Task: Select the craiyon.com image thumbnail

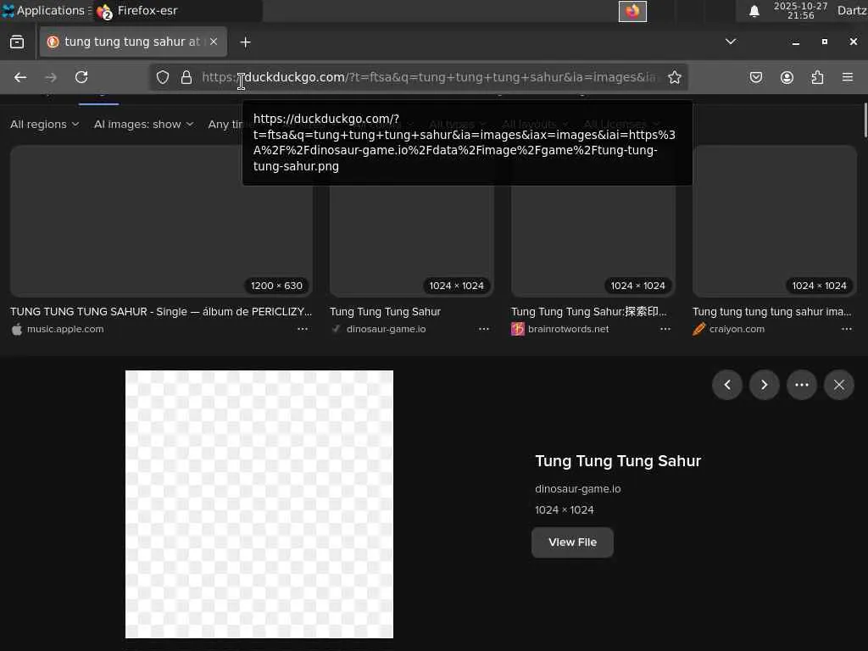Action: click(x=775, y=221)
